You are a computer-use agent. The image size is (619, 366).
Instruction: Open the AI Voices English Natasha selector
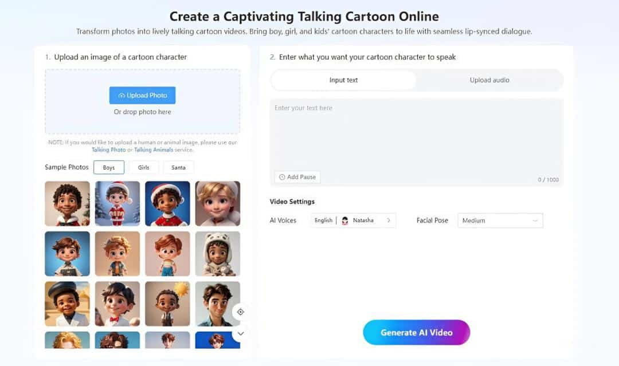coord(353,221)
